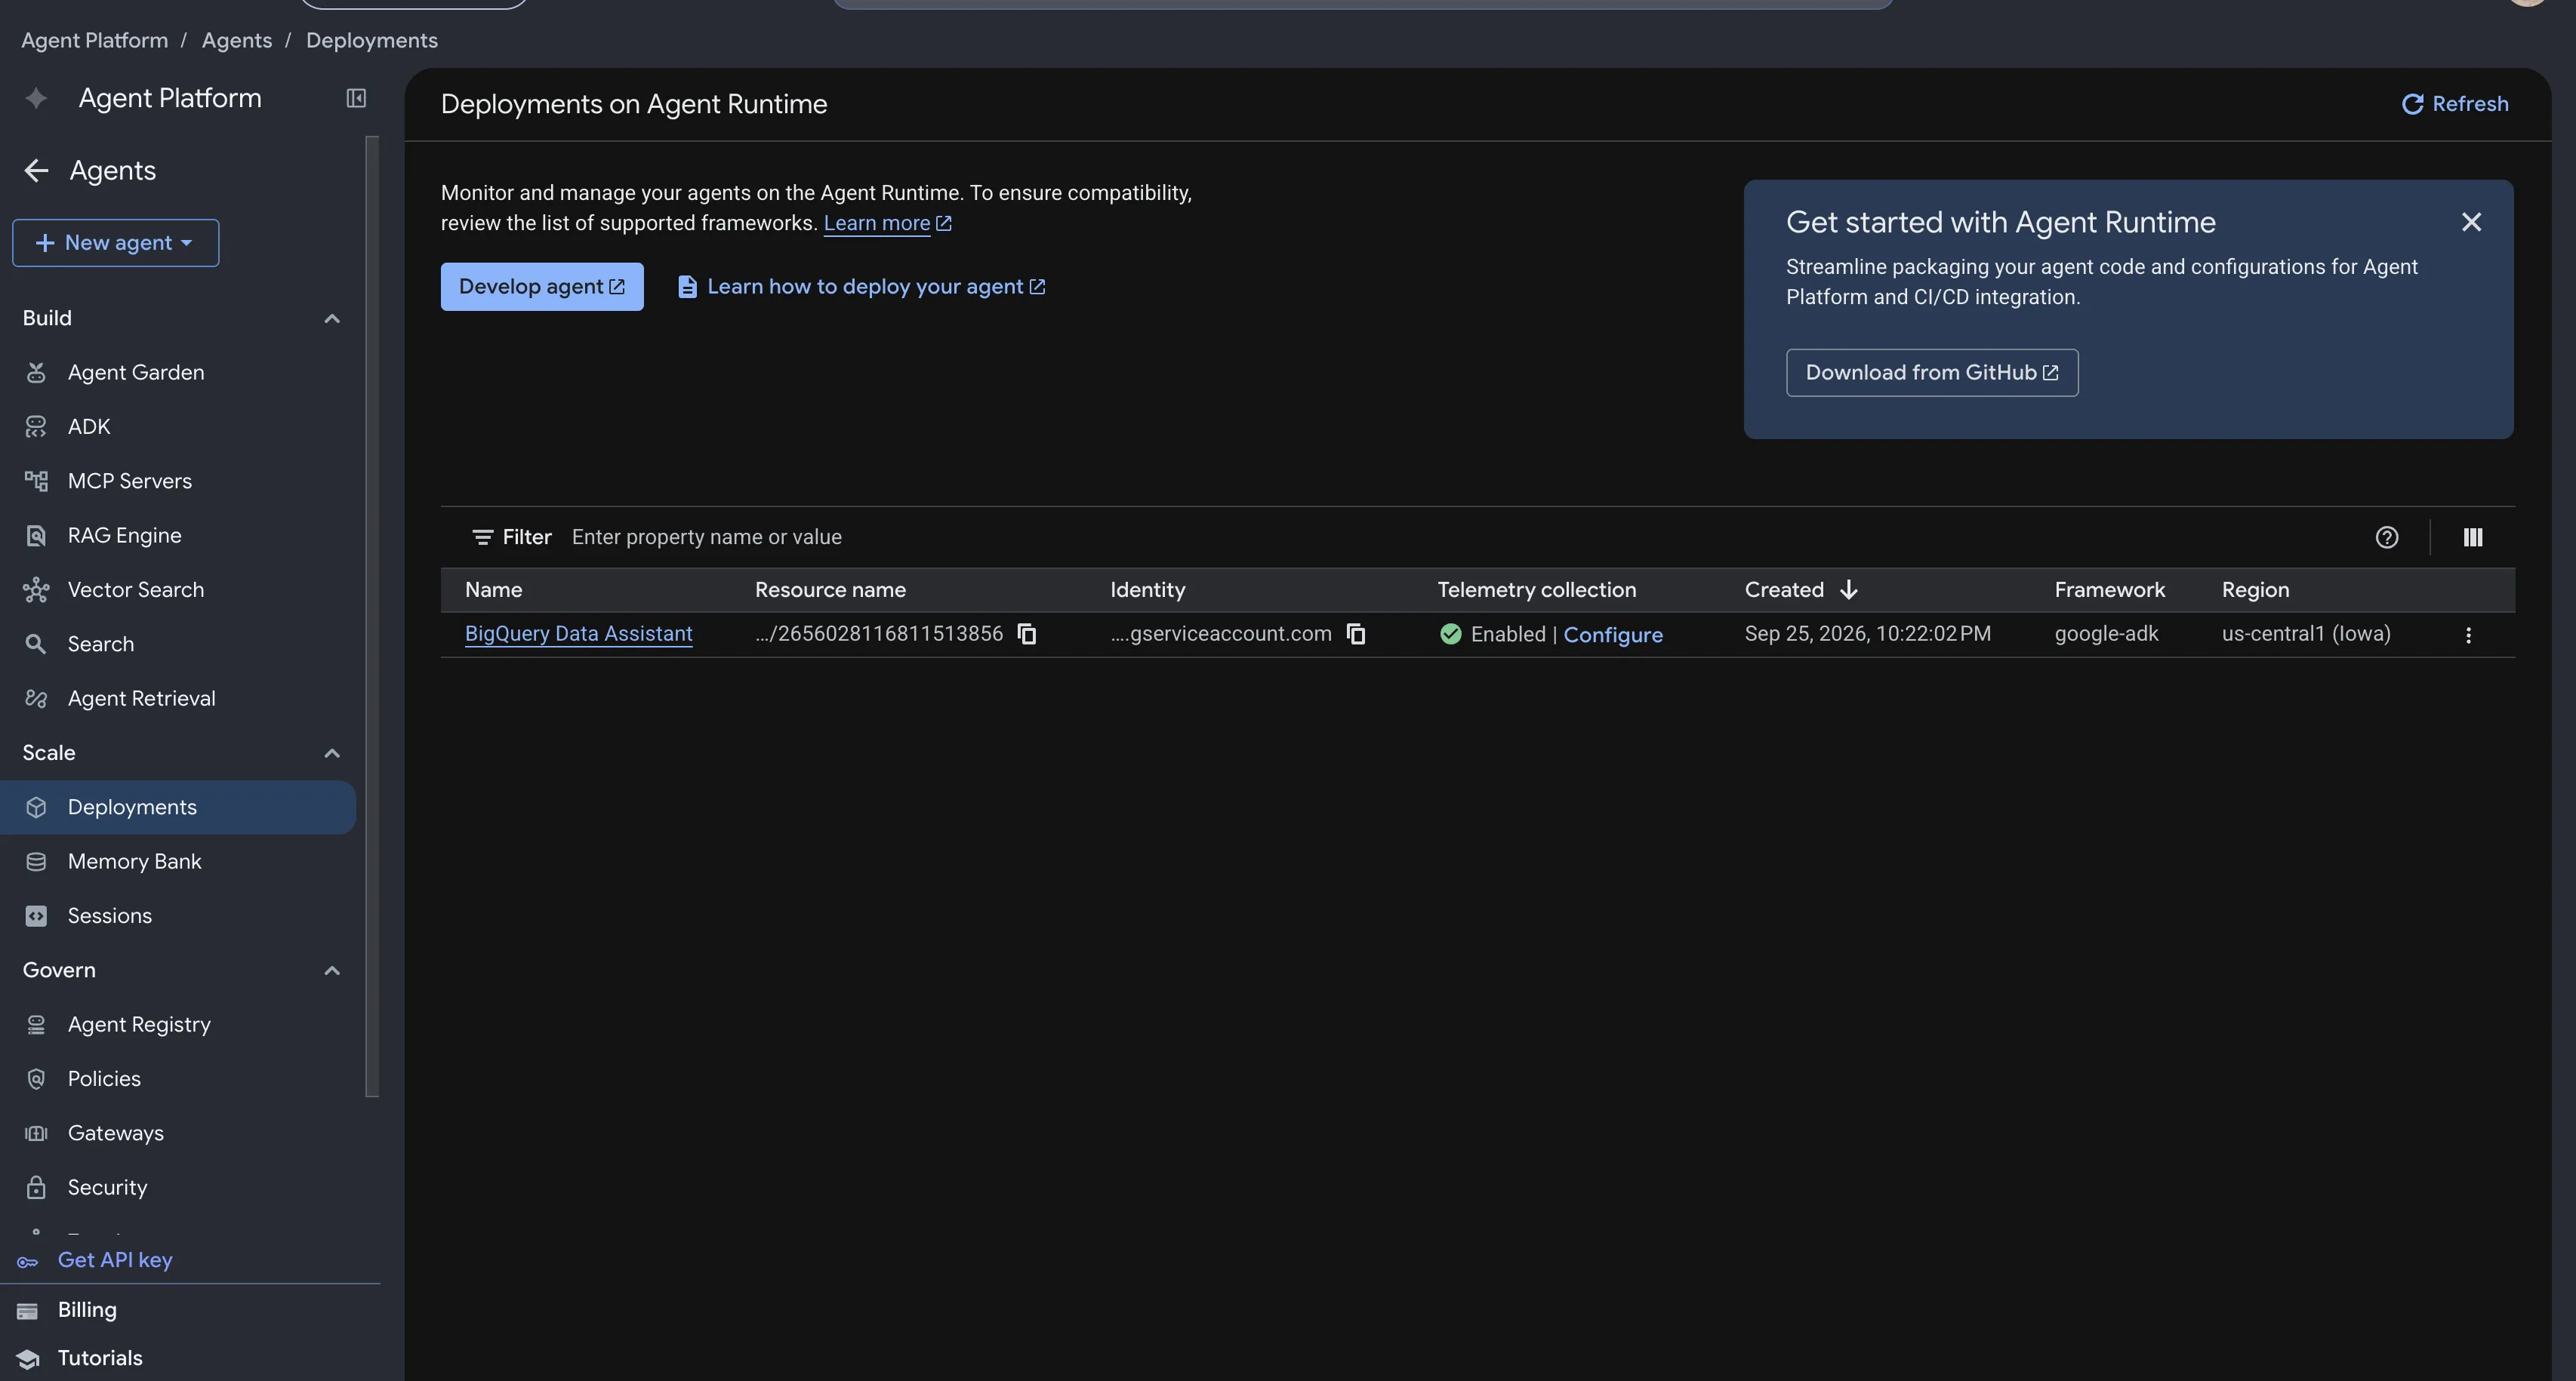The image size is (2576, 1381).
Task: Collapse the Scale section
Action: pyautogui.click(x=332, y=753)
